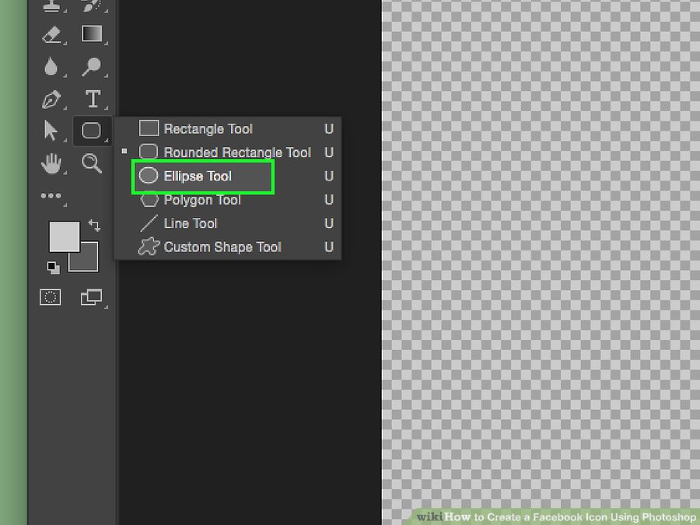This screenshot has width=700, height=525.
Task: Select the Pen tool
Action: [x=51, y=100]
